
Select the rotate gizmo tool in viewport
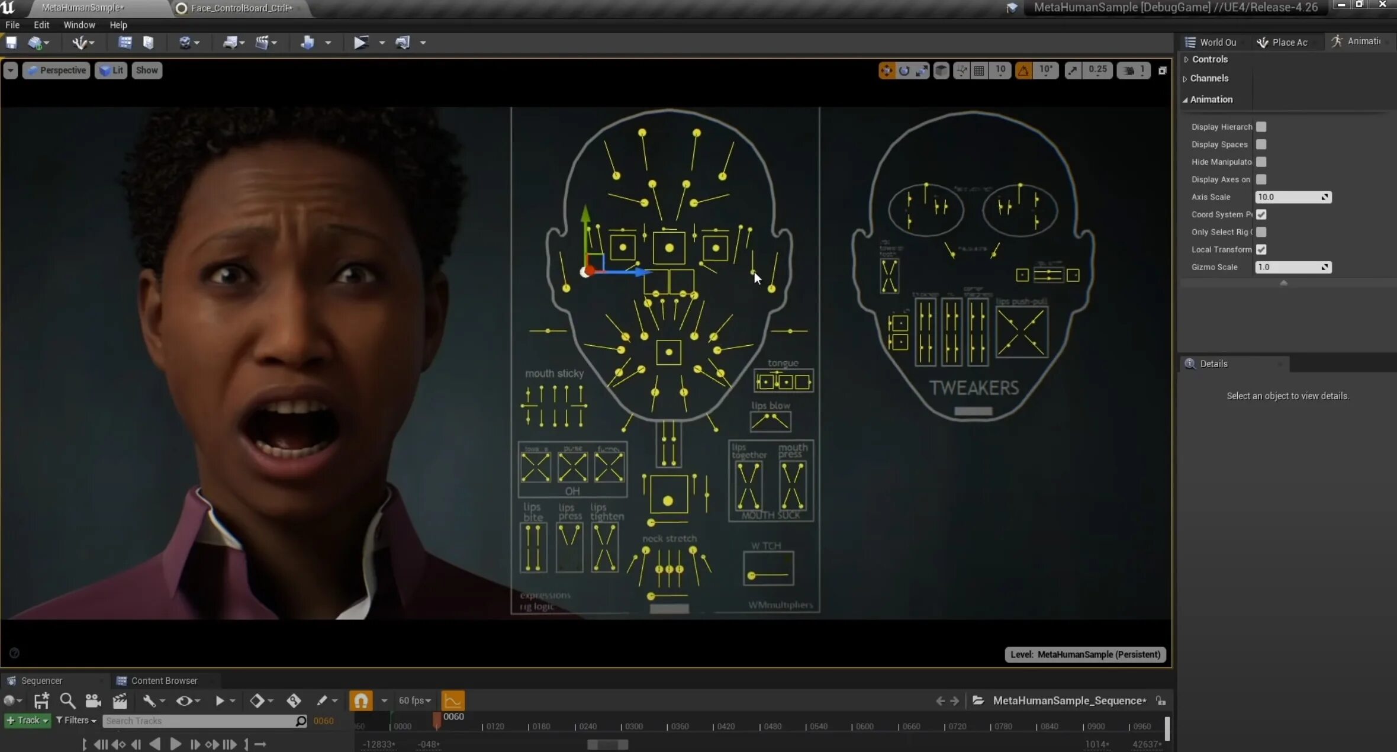click(x=904, y=70)
